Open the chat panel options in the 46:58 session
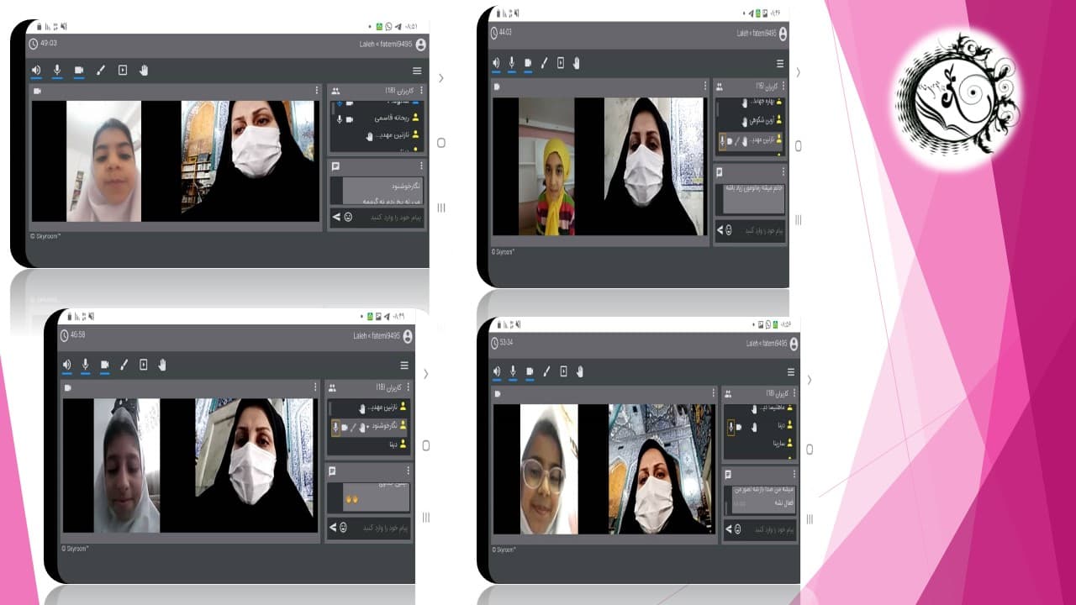The image size is (1076, 605). pos(409,471)
